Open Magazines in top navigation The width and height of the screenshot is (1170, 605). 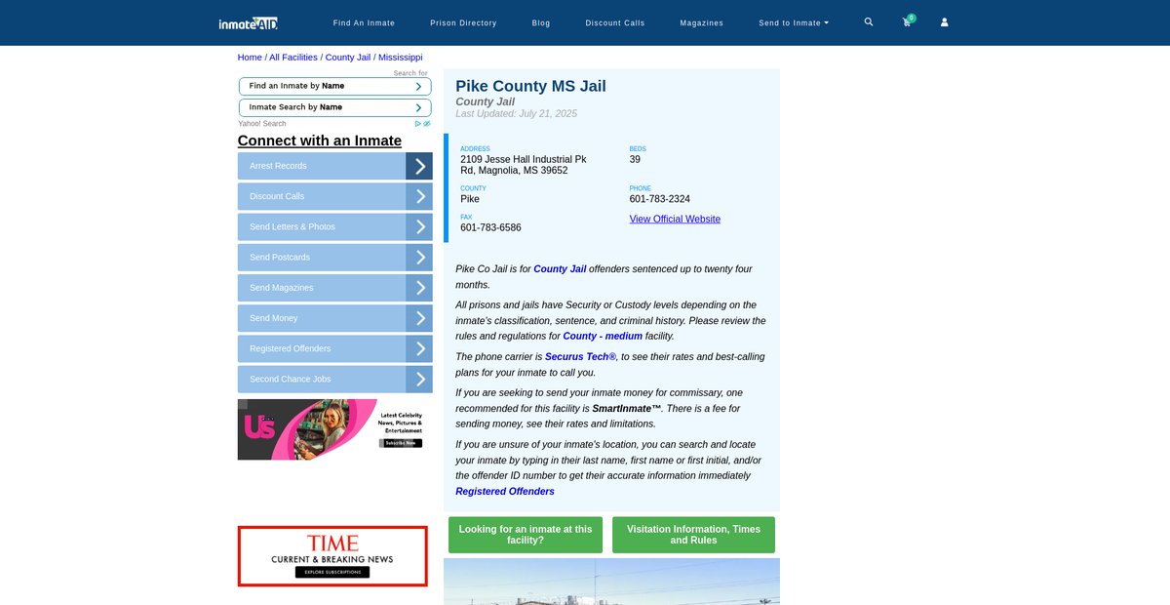point(702,22)
